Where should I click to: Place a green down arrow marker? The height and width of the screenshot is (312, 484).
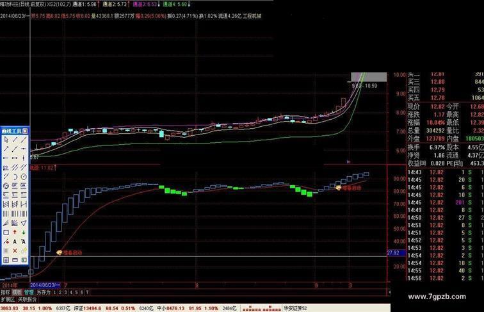pyautogui.click(x=24, y=233)
